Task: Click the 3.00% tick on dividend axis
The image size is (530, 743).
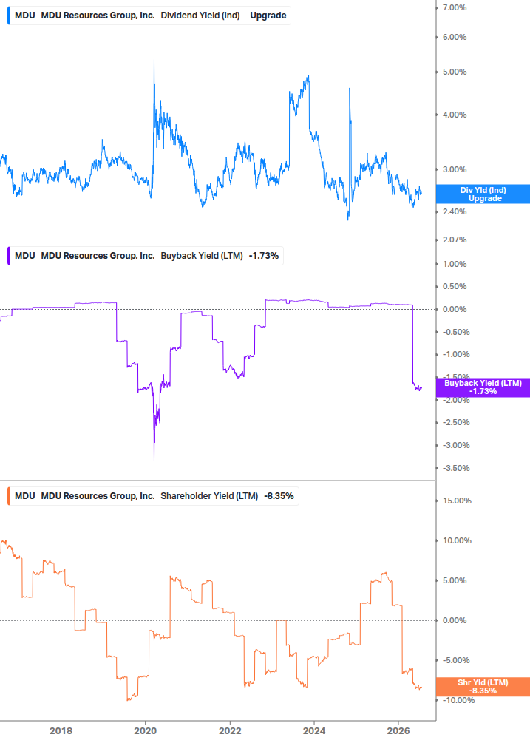Action: pyautogui.click(x=455, y=169)
